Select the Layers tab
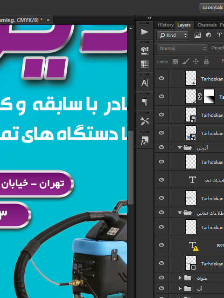This screenshot has width=224, height=298. pyautogui.click(x=184, y=25)
